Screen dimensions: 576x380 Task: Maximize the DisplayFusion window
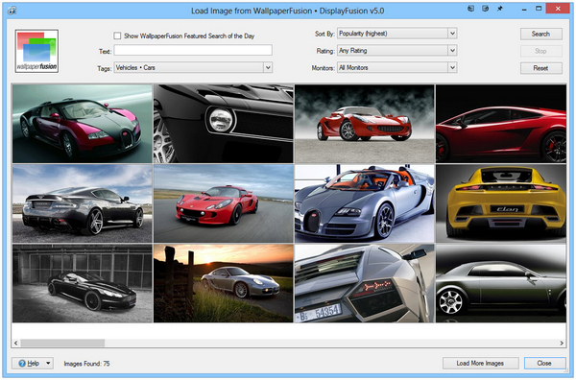(x=539, y=9)
